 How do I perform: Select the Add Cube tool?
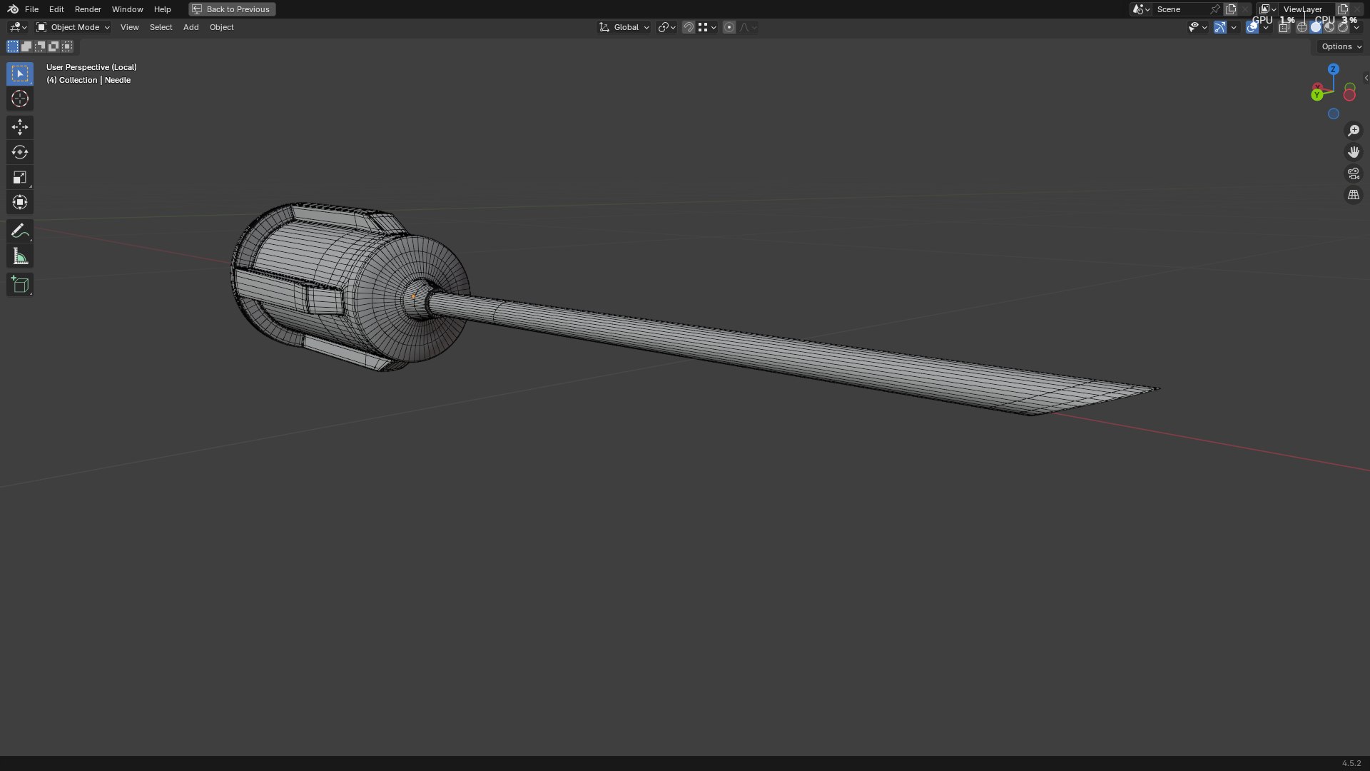[x=20, y=285]
